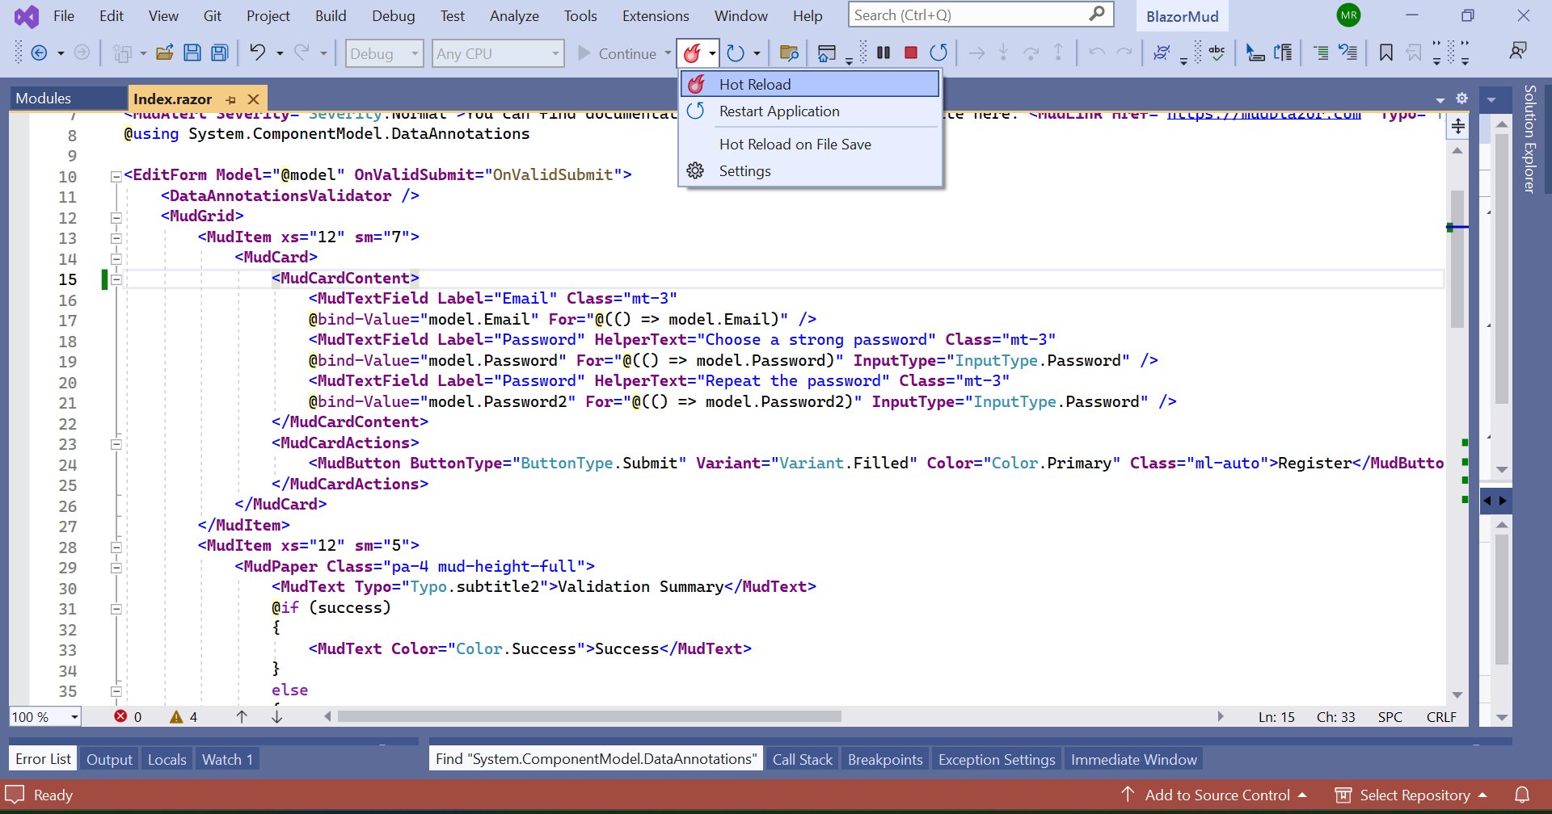
Task: Click the Step Into arrow icon
Action: click(x=1002, y=52)
